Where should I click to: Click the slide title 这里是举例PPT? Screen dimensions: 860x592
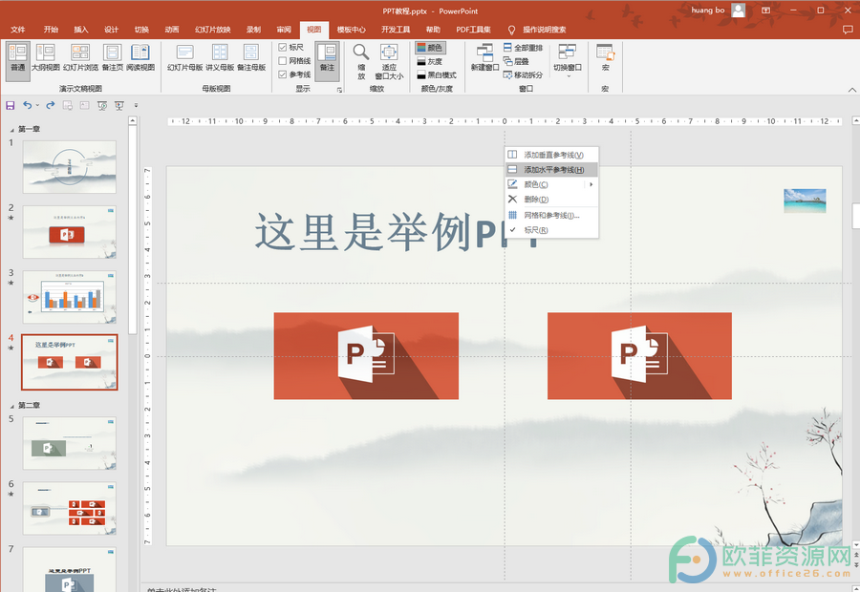(398, 232)
